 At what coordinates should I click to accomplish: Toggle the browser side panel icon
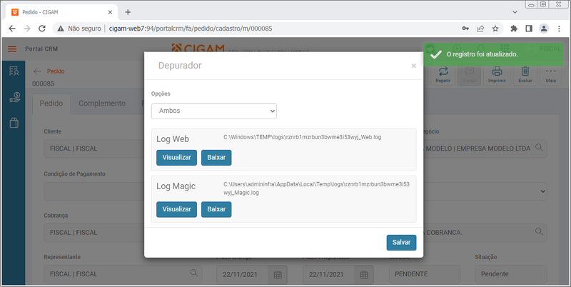click(529, 29)
